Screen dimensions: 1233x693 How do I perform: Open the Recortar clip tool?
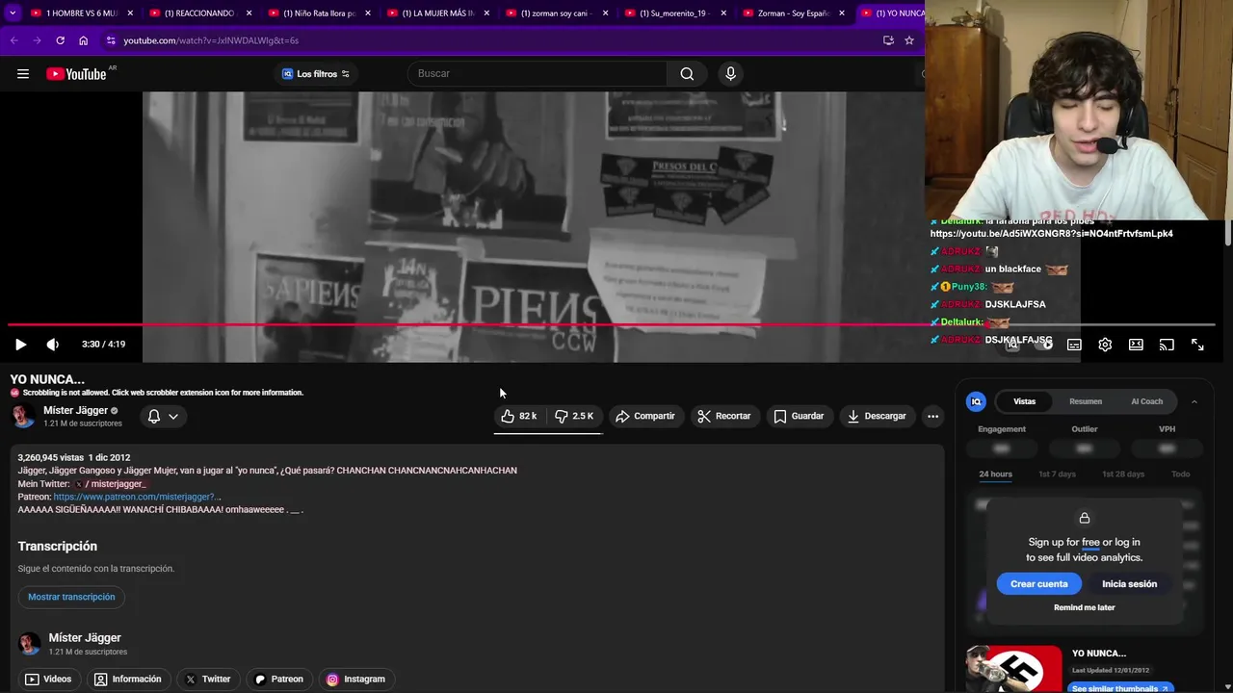[724, 416]
